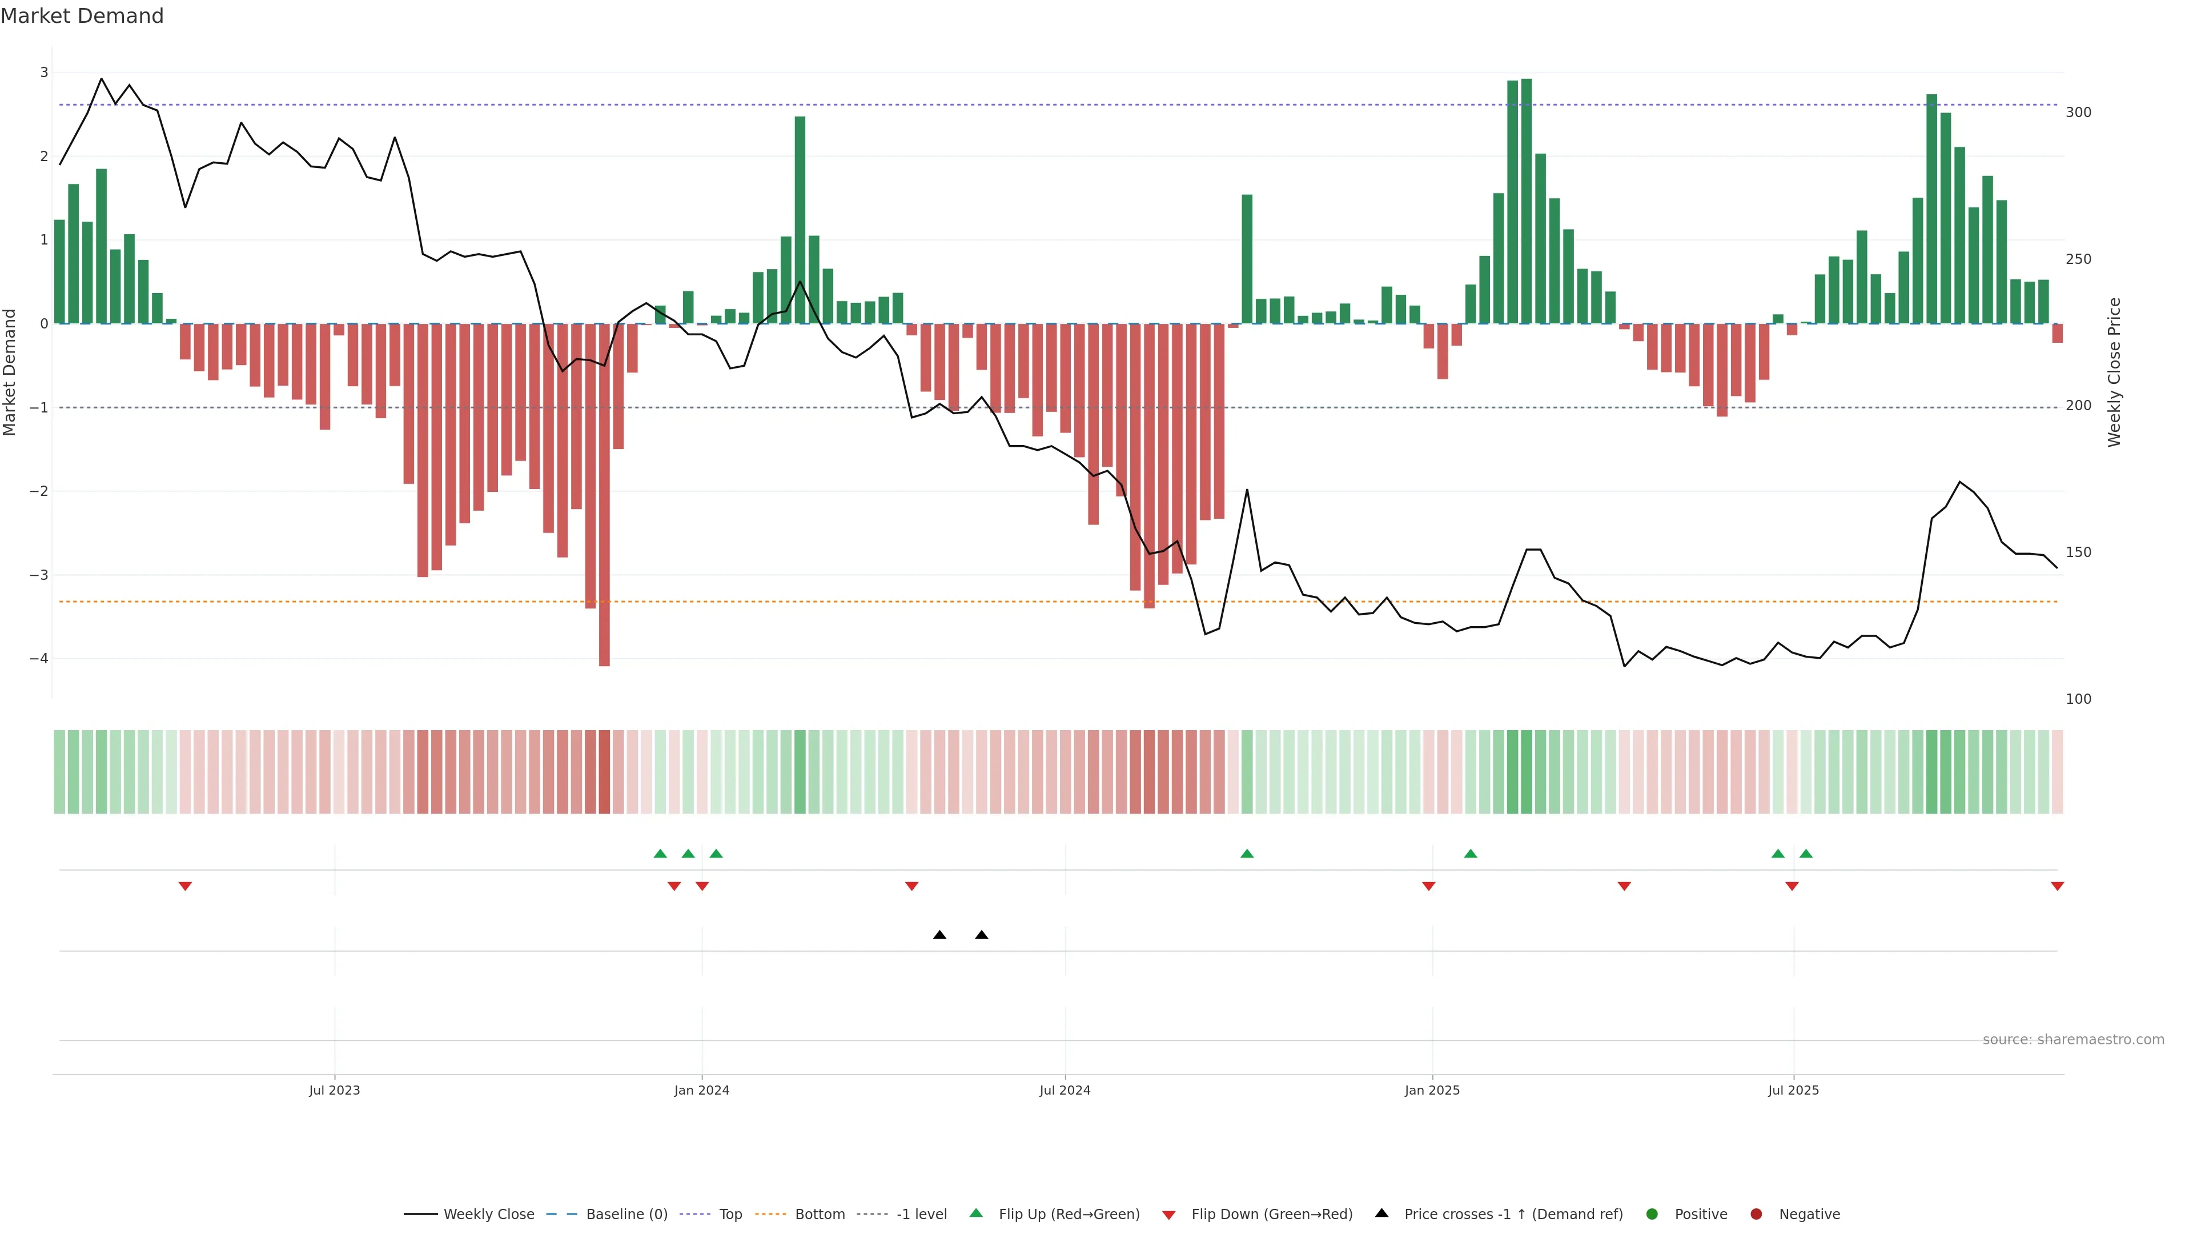The height and width of the screenshot is (1234, 2193).
Task: Click the Flip Up green triangle legend icon
Action: [x=977, y=1213]
